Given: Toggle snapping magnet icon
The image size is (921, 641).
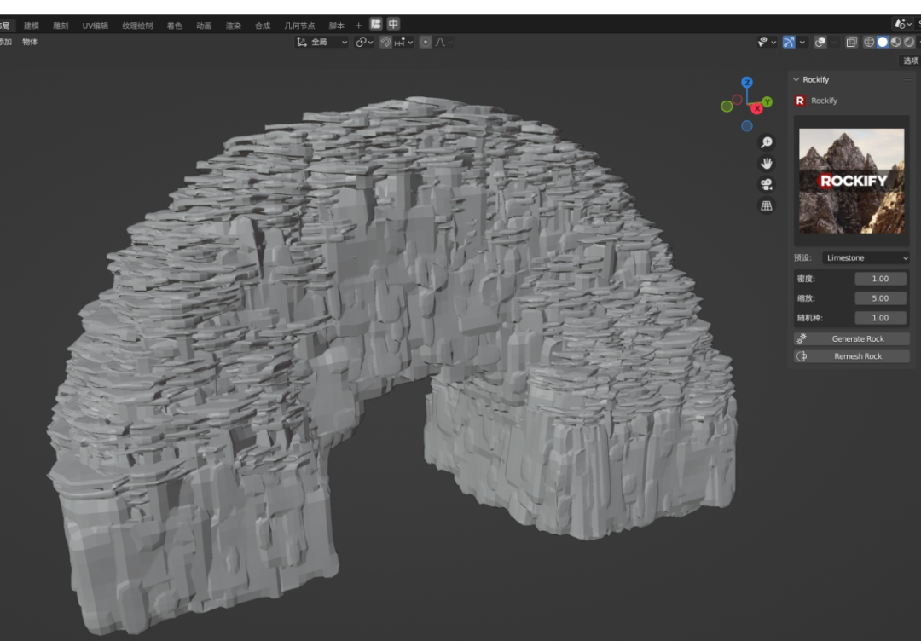Looking at the screenshot, I should pyautogui.click(x=385, y=42).
